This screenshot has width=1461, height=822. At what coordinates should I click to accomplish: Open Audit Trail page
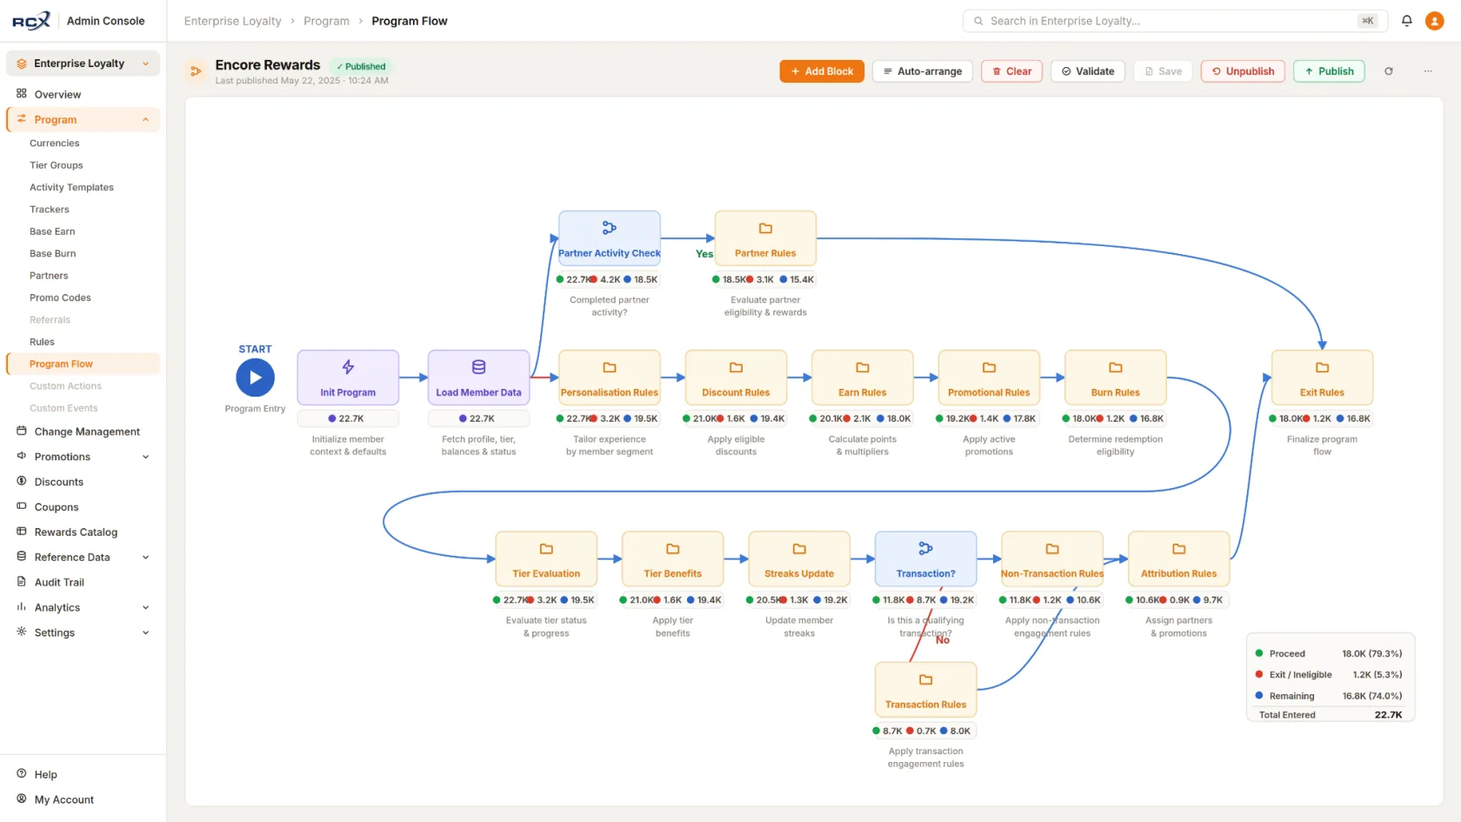point(83,583)
